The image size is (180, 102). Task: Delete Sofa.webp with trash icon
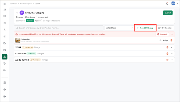[171, 40]
